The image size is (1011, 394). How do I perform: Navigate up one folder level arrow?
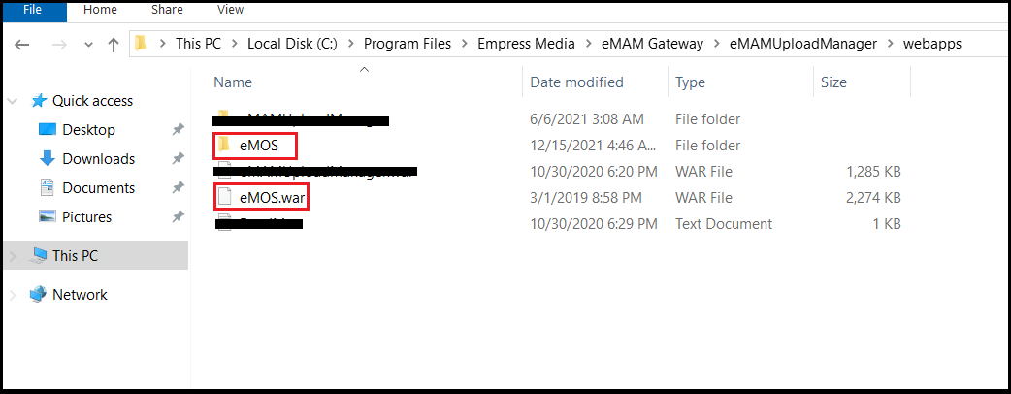coord(114,45)
